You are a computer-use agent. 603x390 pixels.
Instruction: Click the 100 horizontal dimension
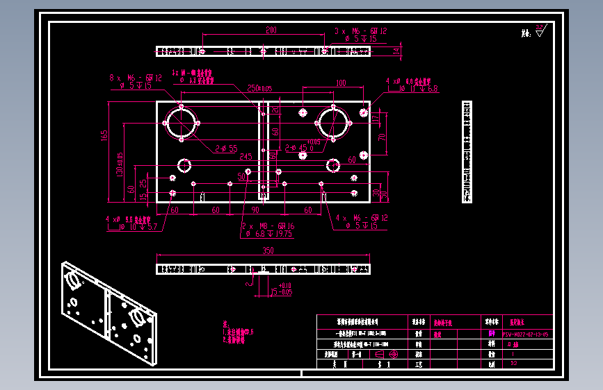click(341, 83)
